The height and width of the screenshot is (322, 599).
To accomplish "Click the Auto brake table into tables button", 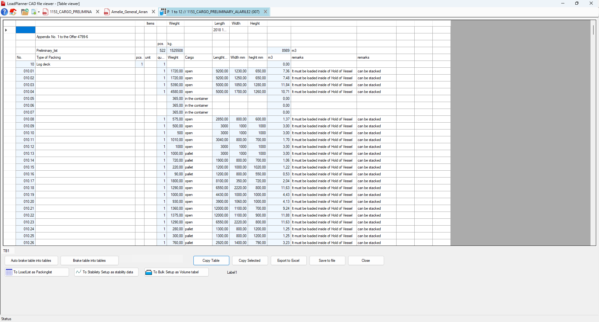I will (31, 261).
